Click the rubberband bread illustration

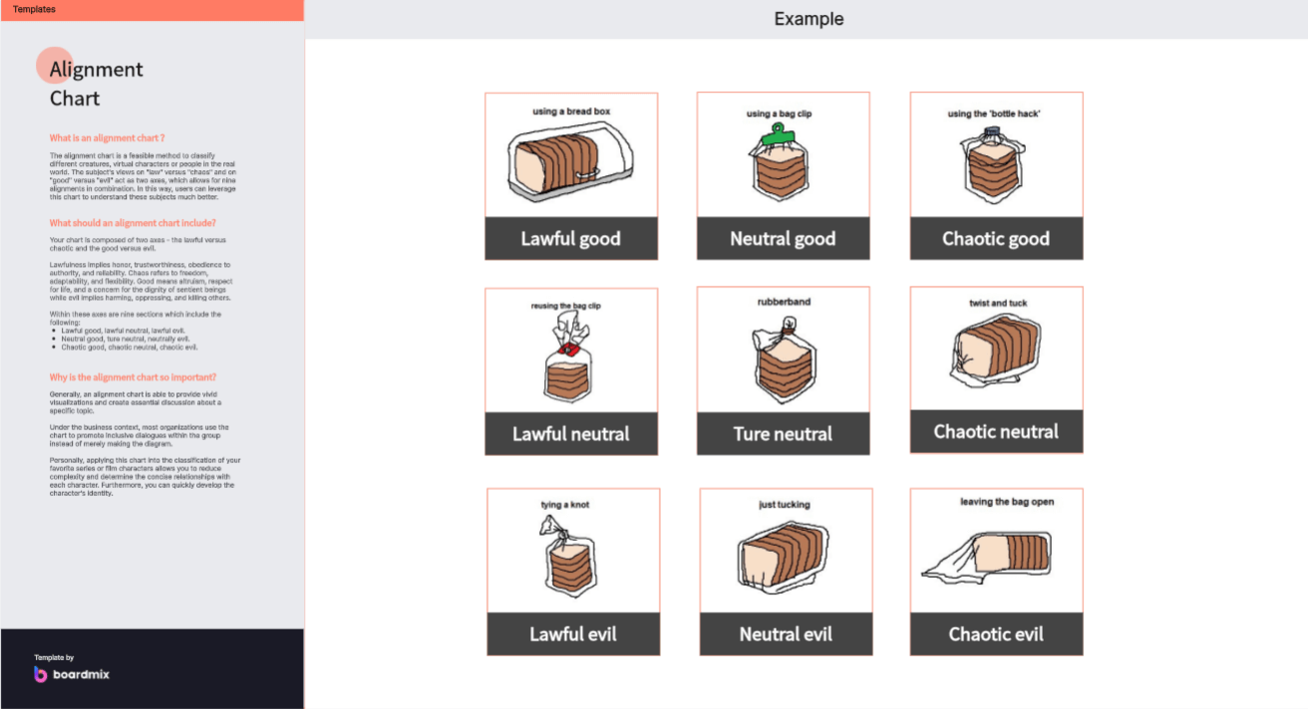[782, 358]
